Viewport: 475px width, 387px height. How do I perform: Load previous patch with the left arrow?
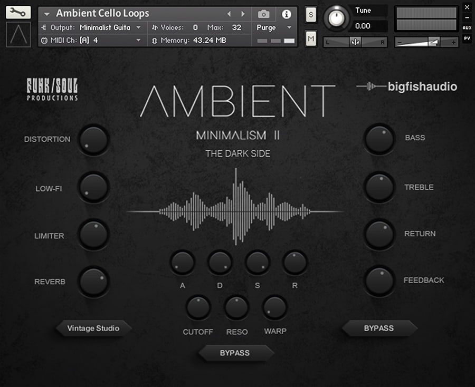[229, 14]
